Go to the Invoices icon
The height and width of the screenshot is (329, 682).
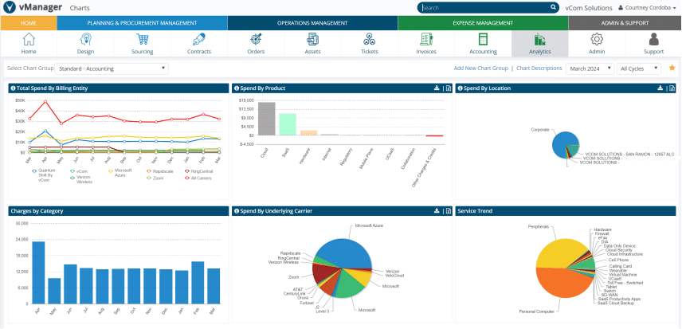point(426,43)
